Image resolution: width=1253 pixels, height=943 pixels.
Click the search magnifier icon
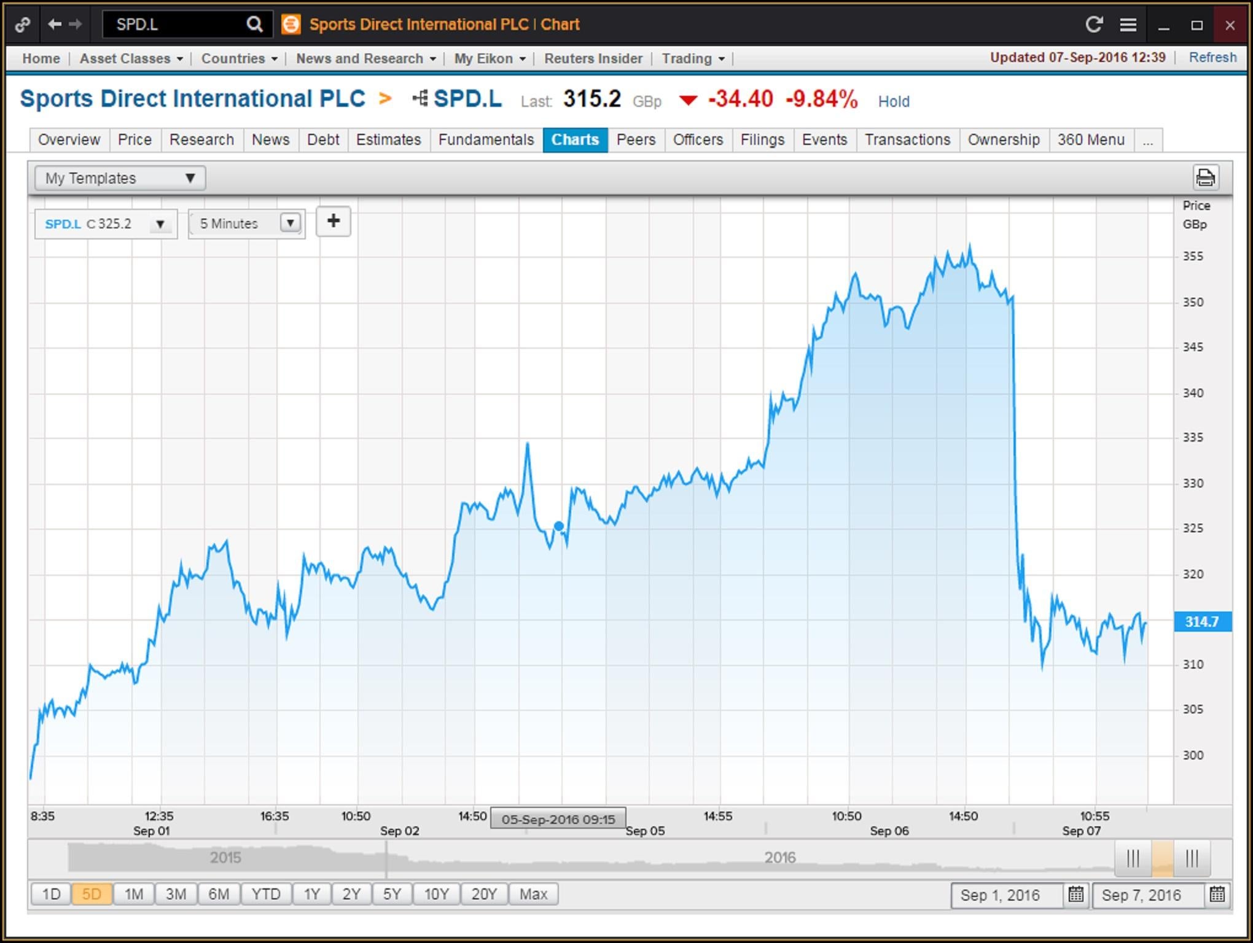coord(254,25)
